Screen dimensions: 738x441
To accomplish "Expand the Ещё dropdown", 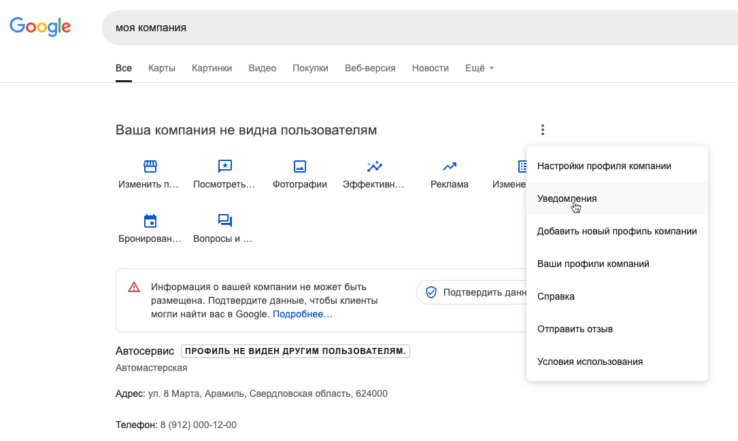I will click(x=480, y=68).
